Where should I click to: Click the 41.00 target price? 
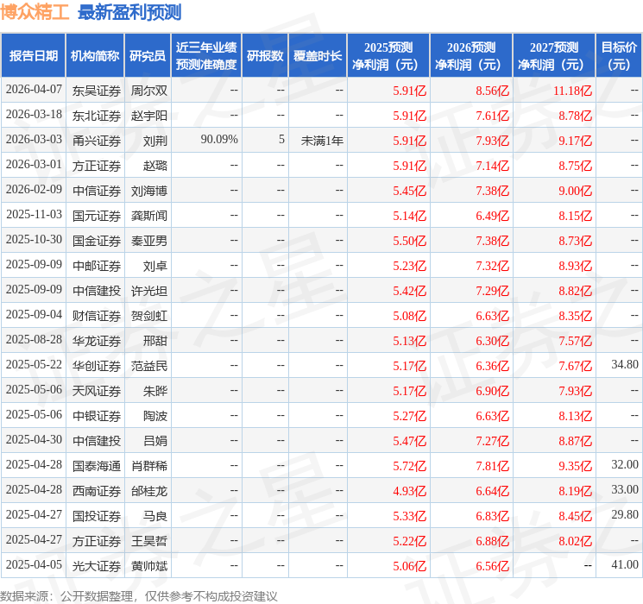(625, 564)
